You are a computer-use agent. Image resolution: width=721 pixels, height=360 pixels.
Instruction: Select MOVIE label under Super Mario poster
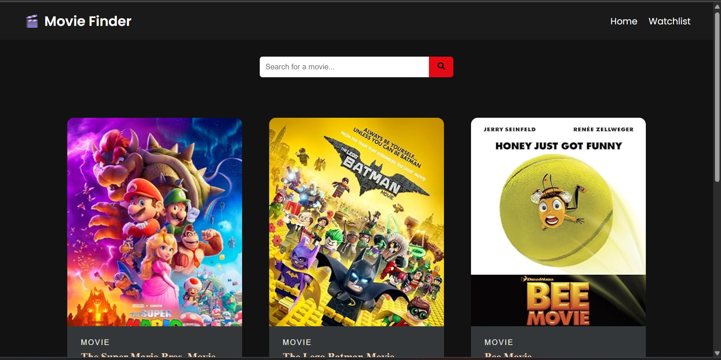tap(95, 342)
